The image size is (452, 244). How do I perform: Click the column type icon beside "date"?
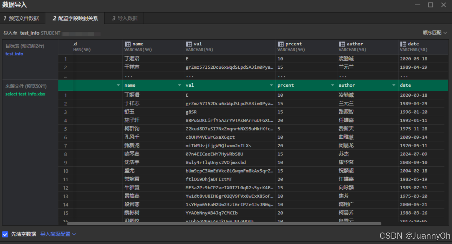(x=404, y=44)
